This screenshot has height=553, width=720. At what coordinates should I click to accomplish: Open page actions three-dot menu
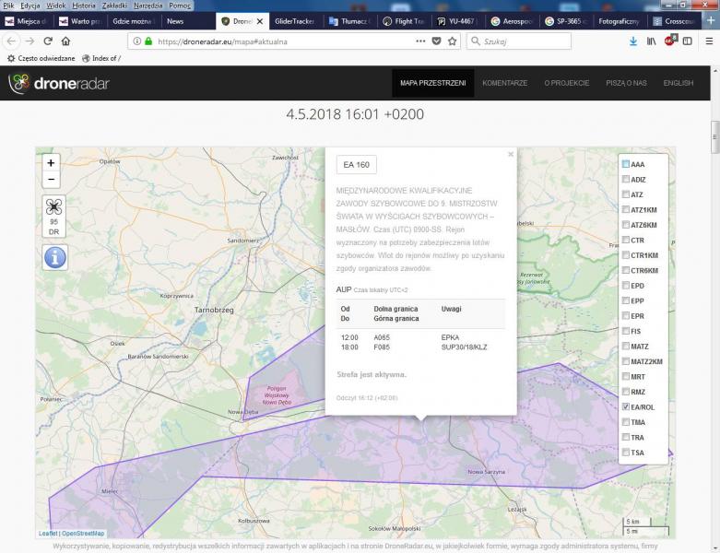click(x=421, y=41)
